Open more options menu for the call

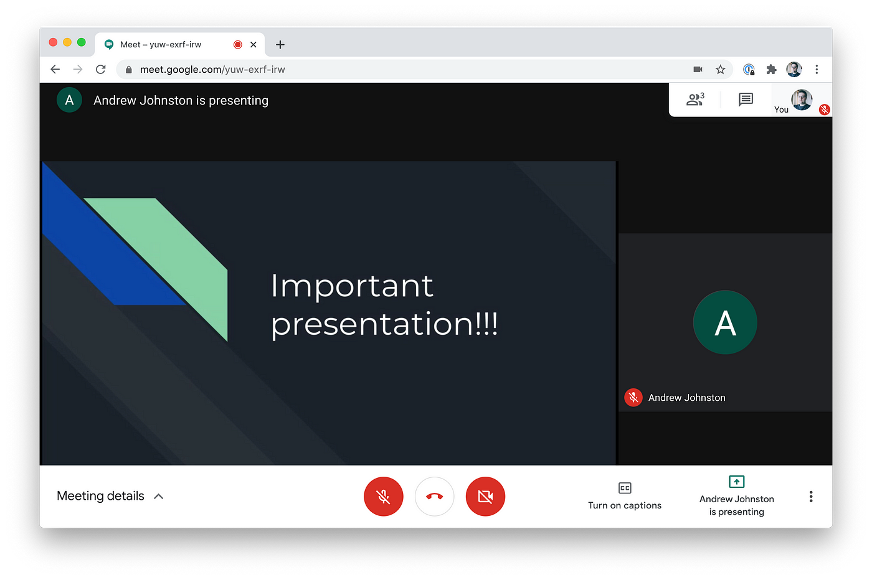(811, 496)
